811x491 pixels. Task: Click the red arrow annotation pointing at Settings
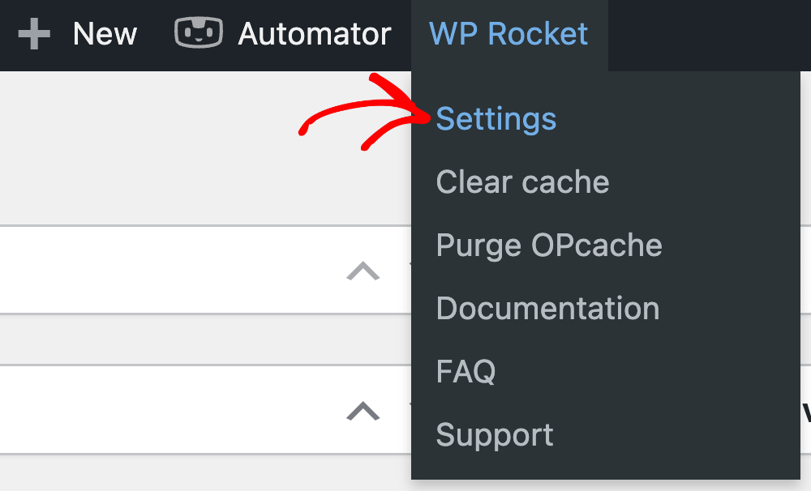[365, 112]
